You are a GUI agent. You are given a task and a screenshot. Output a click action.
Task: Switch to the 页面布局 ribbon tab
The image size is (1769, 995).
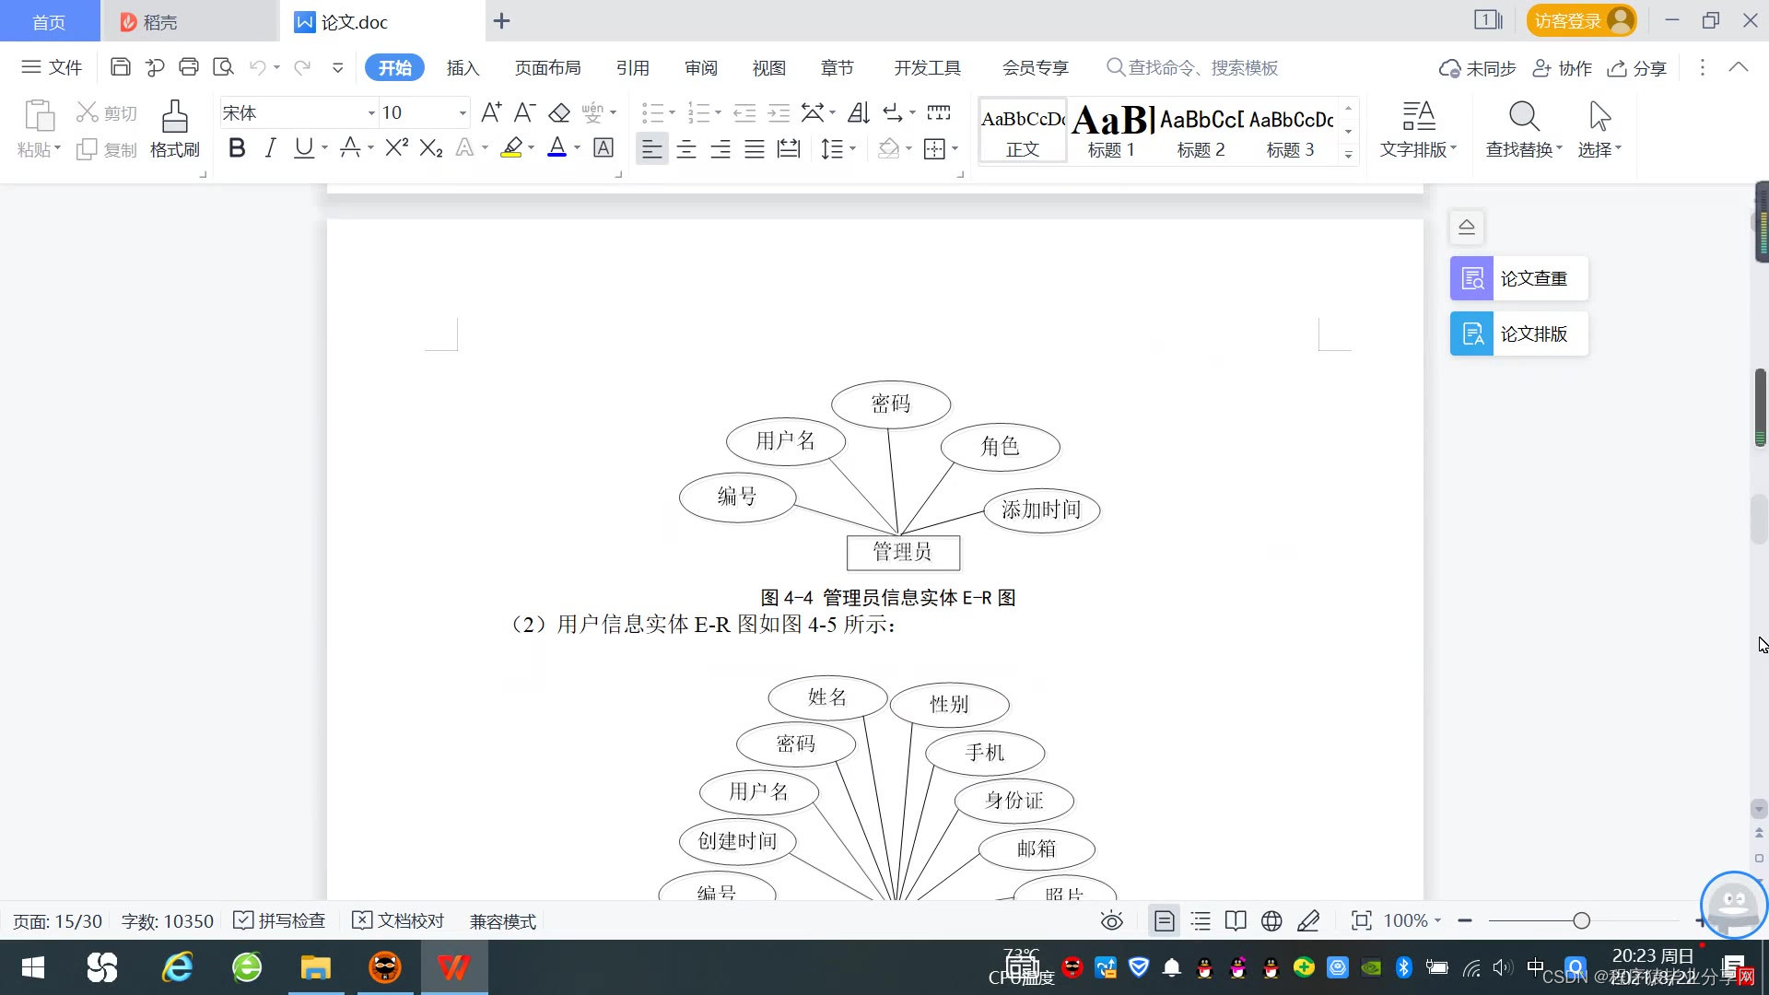point(547,68)
